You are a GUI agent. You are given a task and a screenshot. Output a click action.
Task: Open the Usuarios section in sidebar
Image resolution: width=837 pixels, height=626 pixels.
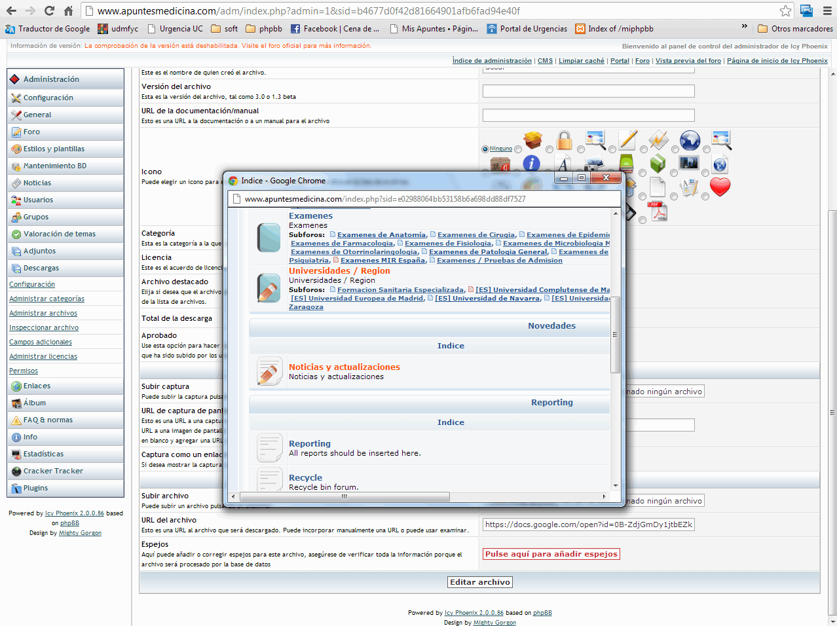[x=39, y=200]
